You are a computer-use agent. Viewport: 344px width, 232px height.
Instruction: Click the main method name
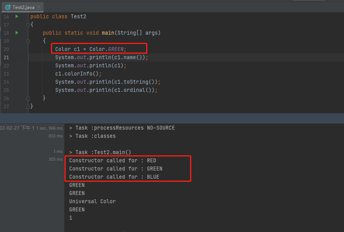tap(108, 33)
